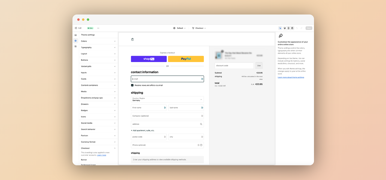Click autofill icon in Company field
Image resolution: width=386 pixels, height=180 pixels.
pyautogui.click(x=202, y=116)
